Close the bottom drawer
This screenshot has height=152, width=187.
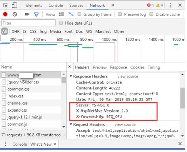(x=180, y=144)
